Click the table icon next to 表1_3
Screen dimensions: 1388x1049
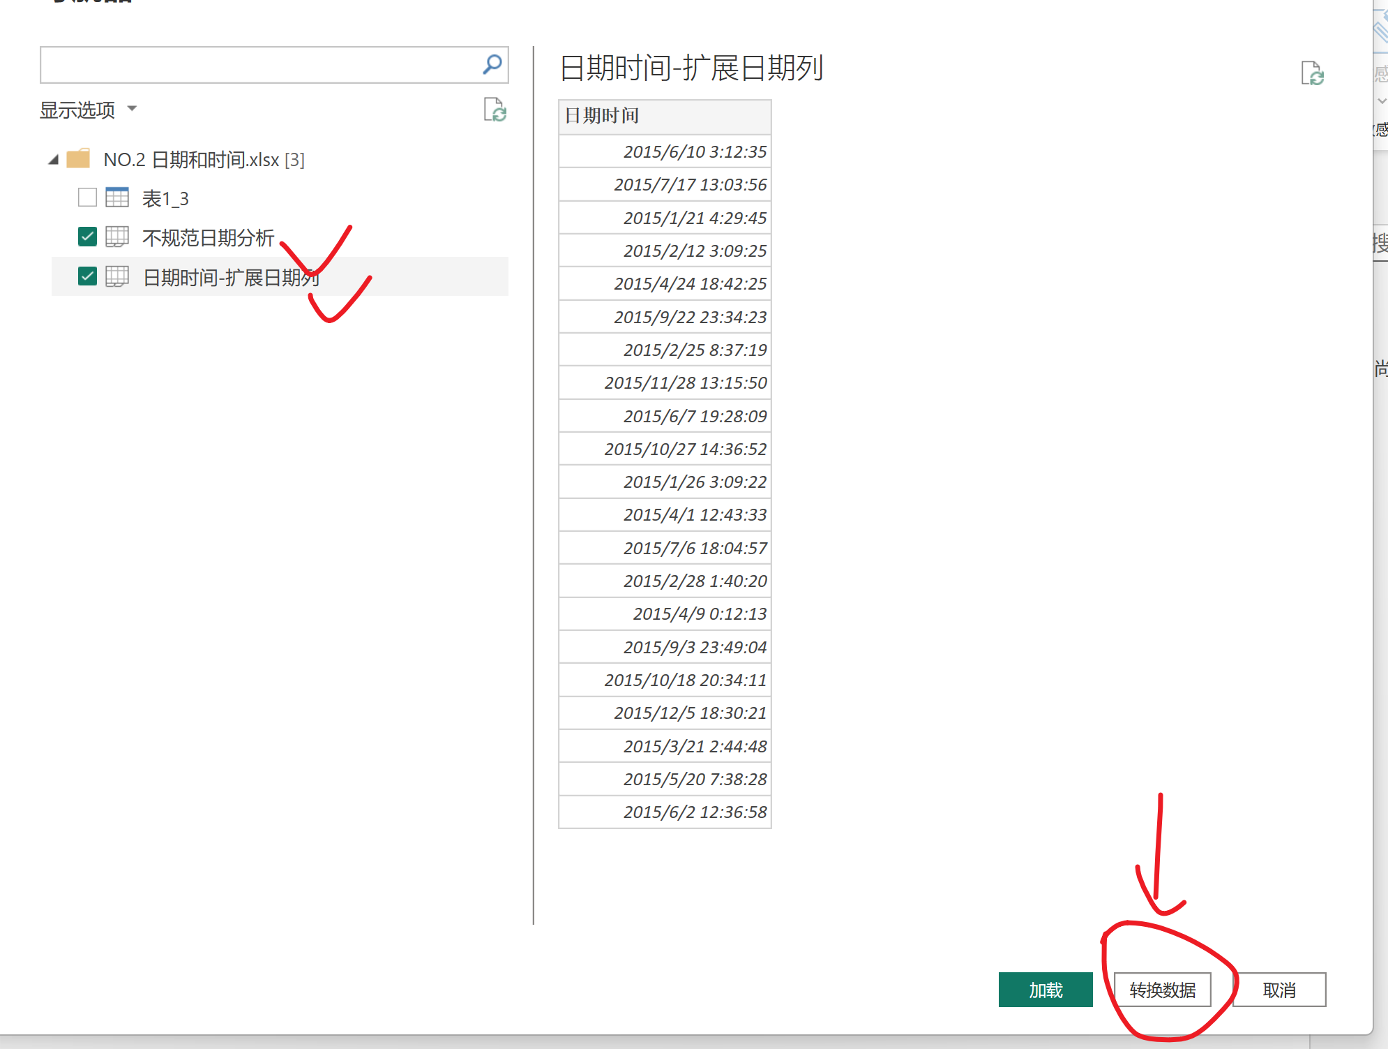click(117, 198)
